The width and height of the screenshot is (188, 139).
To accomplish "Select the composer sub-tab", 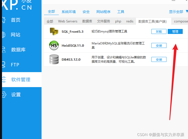I will (x=181, y=21).
